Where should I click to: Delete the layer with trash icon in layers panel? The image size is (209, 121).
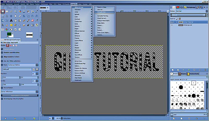(205, 70)
